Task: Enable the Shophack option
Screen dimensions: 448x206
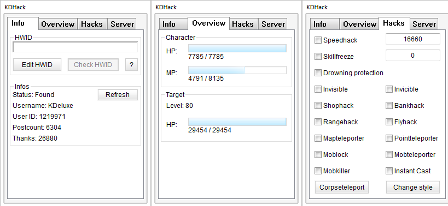Action: coord(318,106)
